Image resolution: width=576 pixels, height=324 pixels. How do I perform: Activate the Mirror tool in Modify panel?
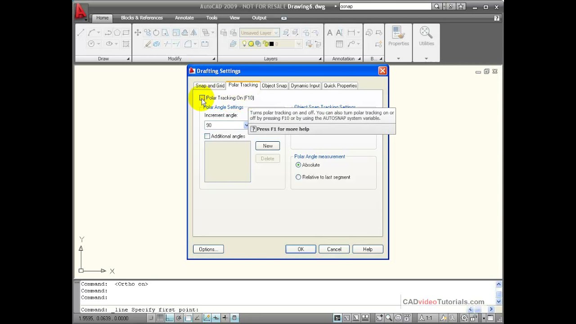click(x=193, y=33)
